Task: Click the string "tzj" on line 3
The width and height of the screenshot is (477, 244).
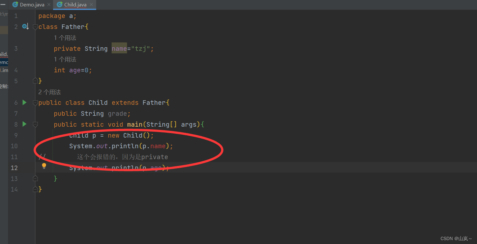Action: coord(141,49)
